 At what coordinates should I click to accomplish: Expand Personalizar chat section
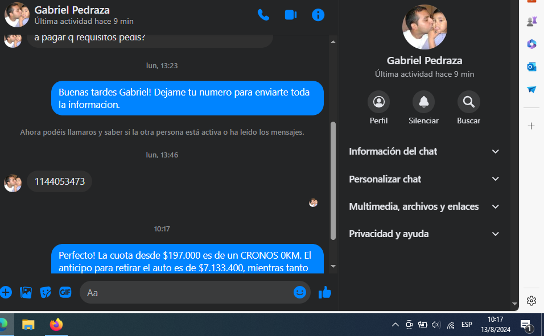[424, 179]
